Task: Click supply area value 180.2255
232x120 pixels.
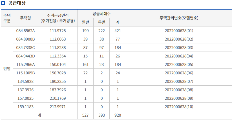Action: 58,81
